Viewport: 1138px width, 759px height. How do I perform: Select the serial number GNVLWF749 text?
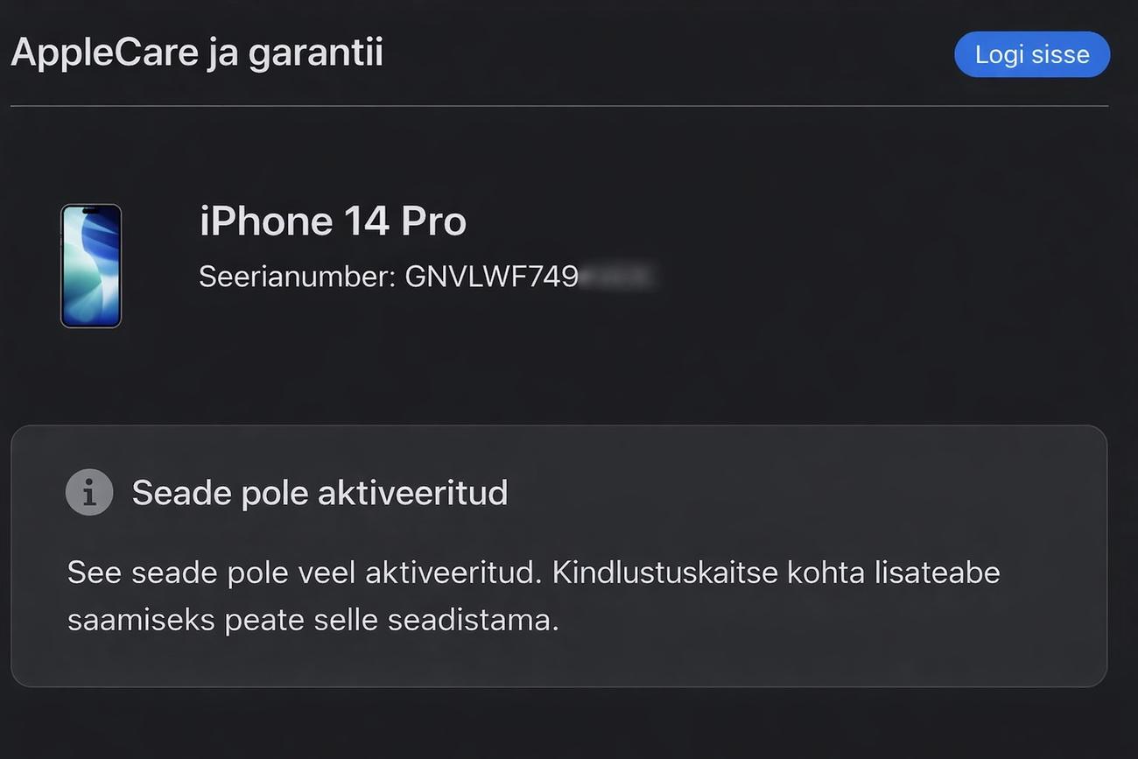point(491,277)
